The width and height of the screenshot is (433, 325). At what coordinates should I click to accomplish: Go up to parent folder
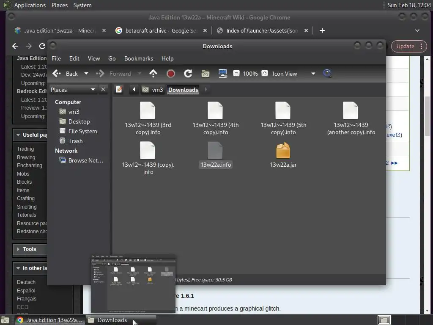coord(153,74)
